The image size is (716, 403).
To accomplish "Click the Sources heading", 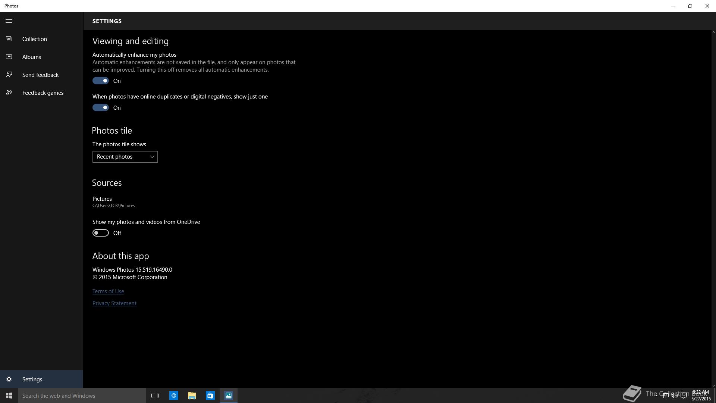I will click(x=107, y=183).
